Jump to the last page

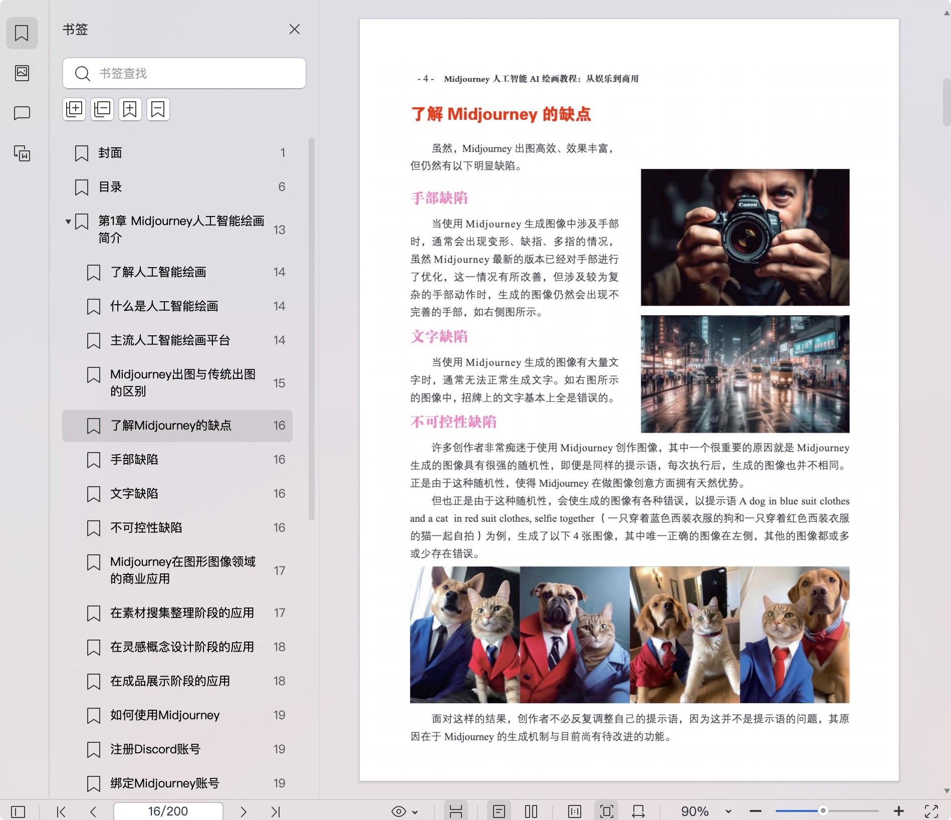tap(276, 811)
